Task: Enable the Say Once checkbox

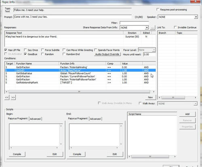Action: (25, 50)
